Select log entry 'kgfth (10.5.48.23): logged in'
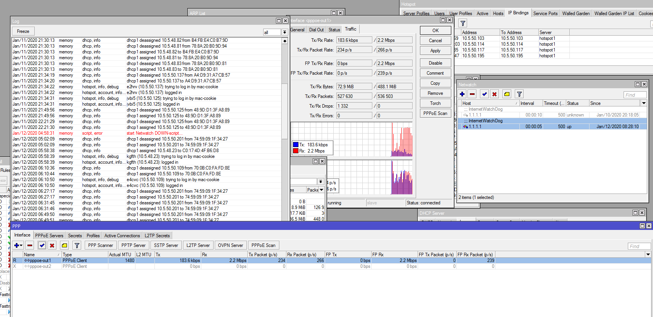The width and height of the screenshot is (653, 317). [147, 162]
